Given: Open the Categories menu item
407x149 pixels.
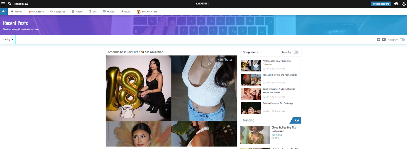Looking at the screenshot, I should click(x=58, y=12).
